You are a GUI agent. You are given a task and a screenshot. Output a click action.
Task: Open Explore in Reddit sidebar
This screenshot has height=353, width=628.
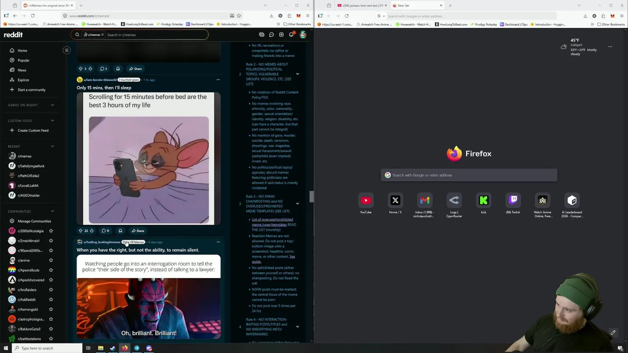pyautogui.click(x=23, y=80)
